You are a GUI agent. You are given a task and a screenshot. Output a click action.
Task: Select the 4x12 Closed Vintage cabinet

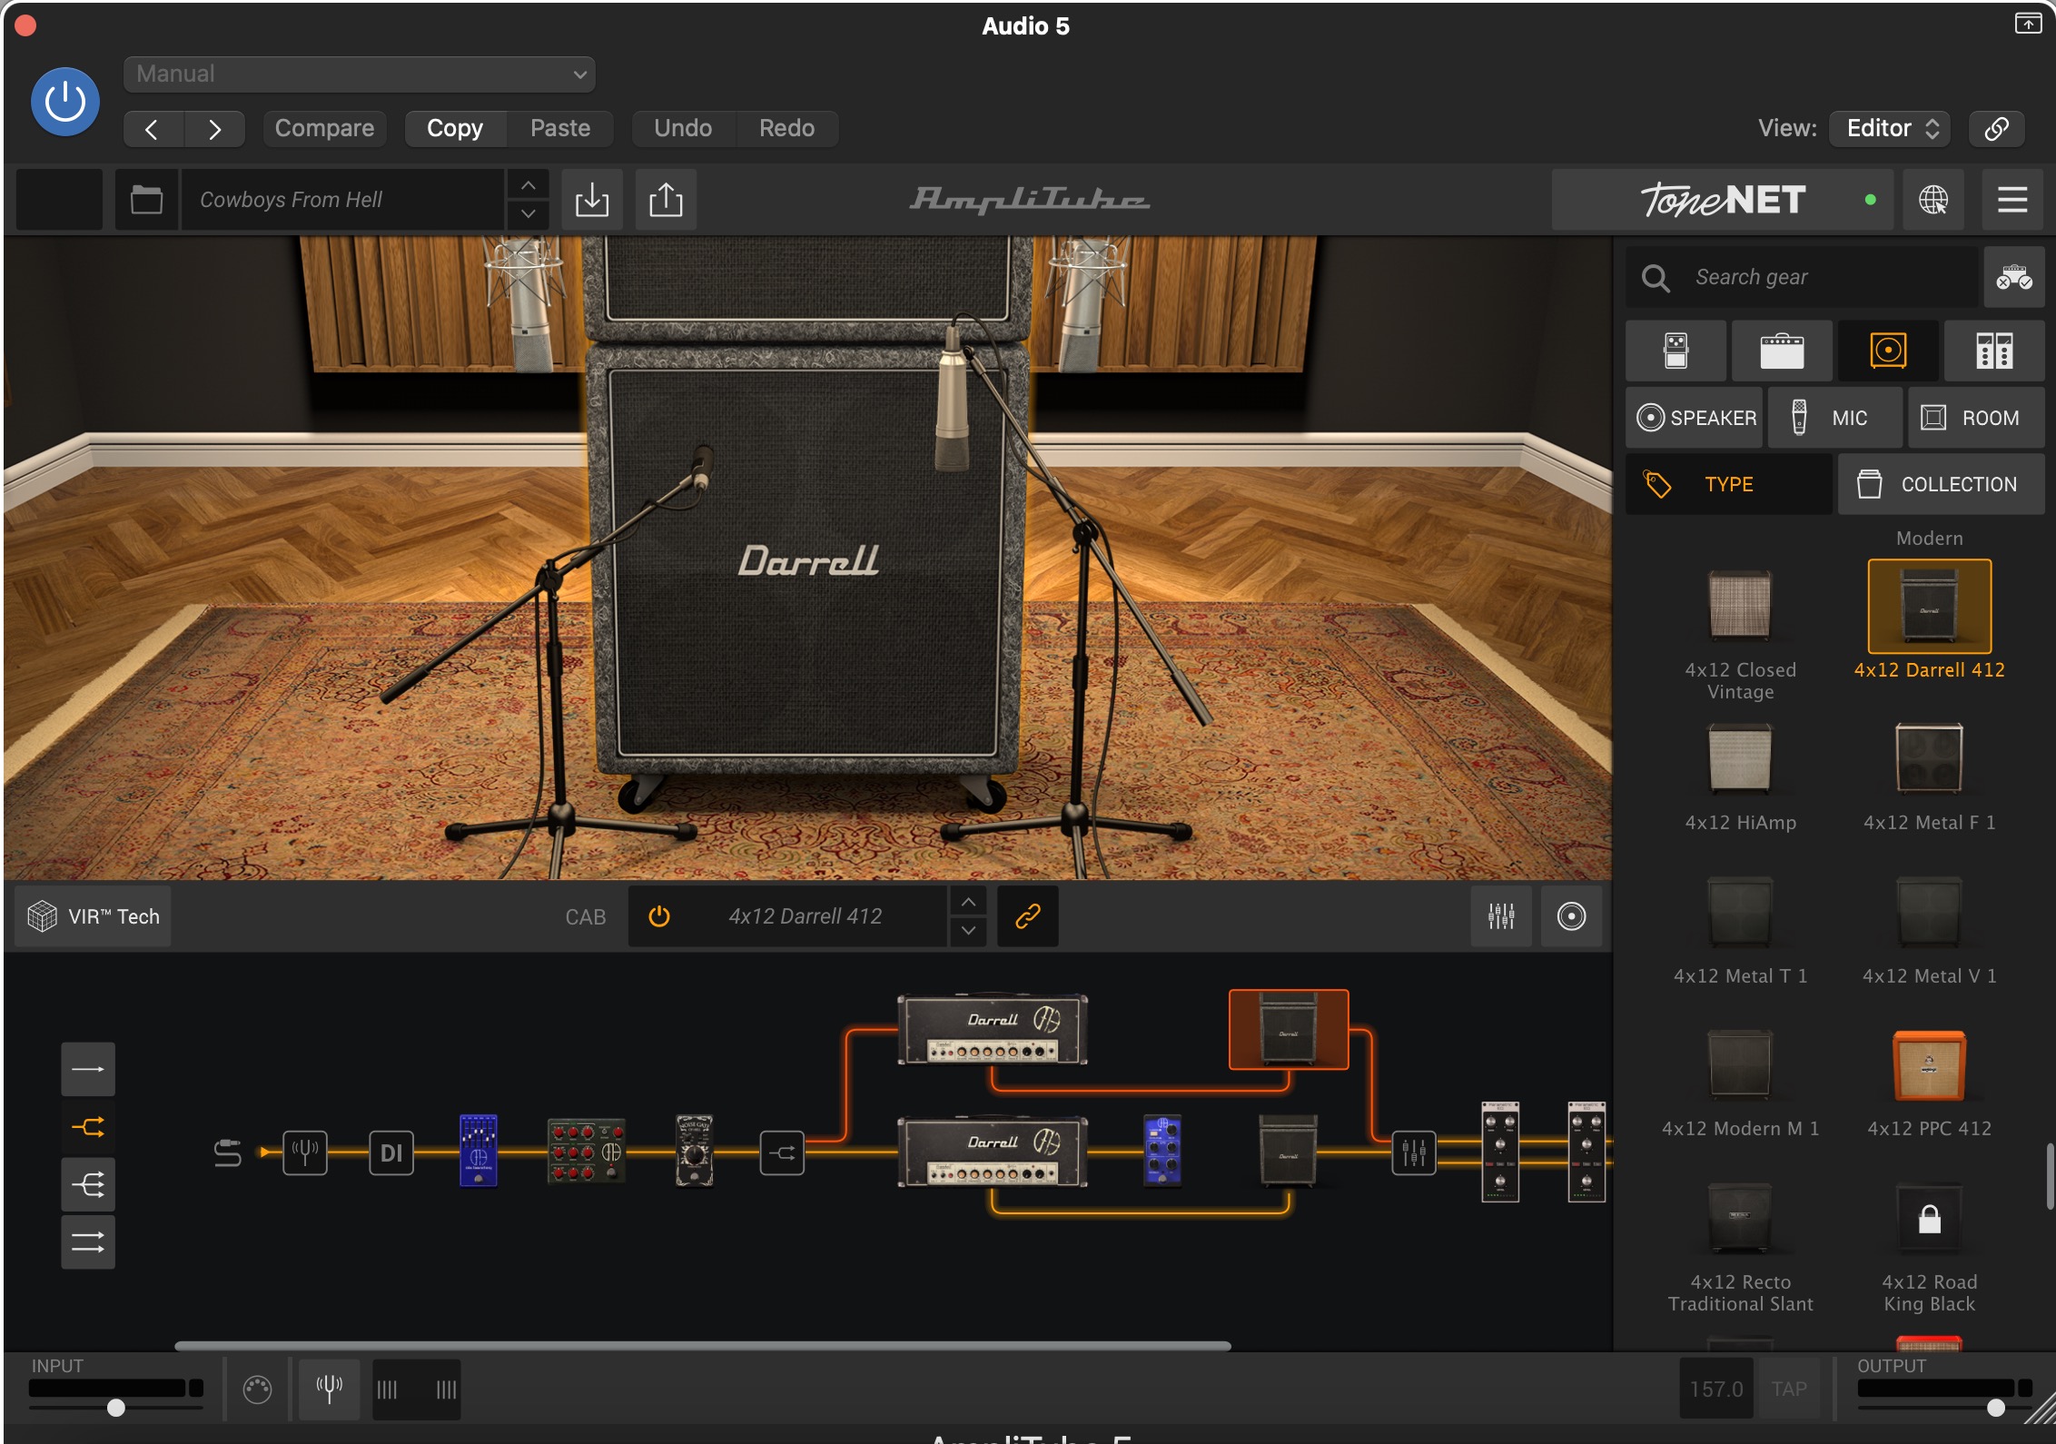pyautogui.click(x=1740, y=607)
